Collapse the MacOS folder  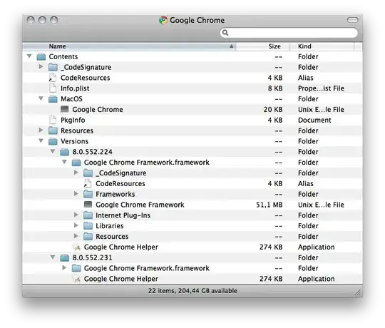point(41,98)
